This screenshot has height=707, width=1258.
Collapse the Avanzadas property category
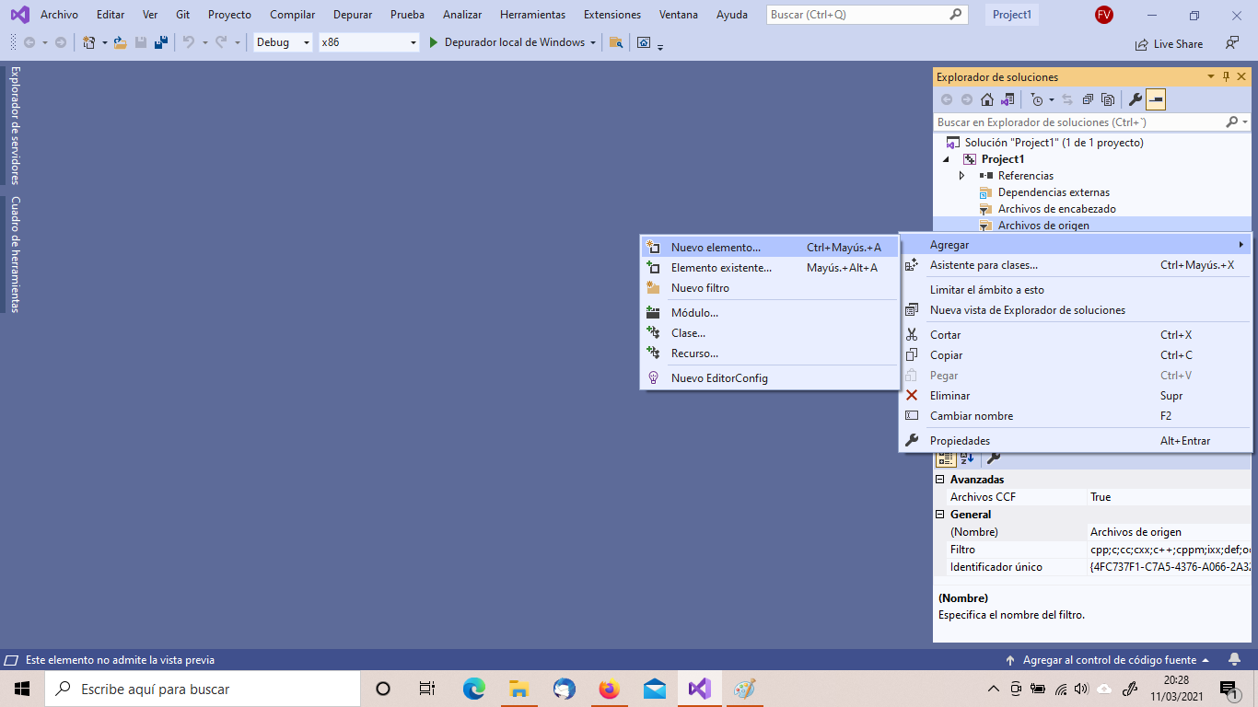point(940,480)
